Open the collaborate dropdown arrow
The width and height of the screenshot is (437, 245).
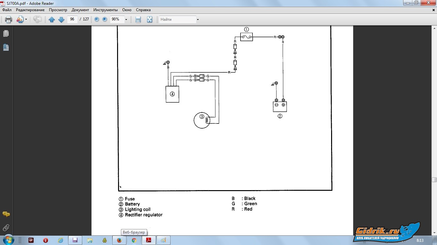pos(26,19)
